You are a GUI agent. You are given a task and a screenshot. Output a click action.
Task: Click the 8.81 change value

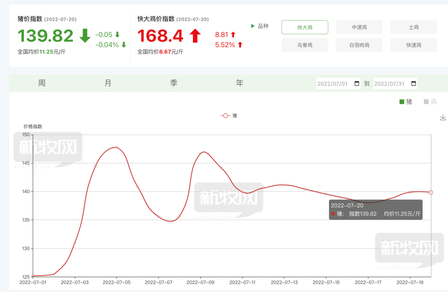[222, 35]
